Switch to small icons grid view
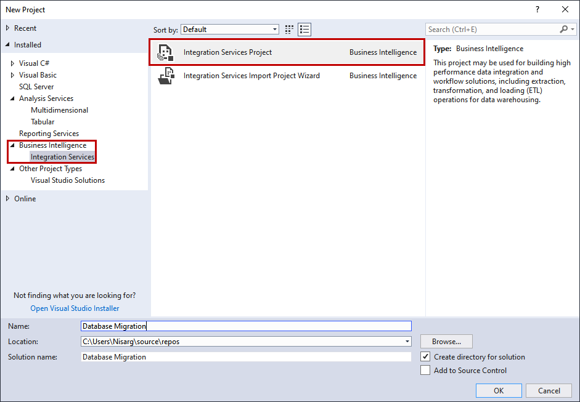Image resolution: width=580 pixels, height=402 pixels. click(x=289, y=30)
